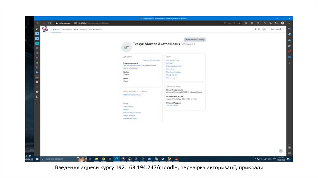Open the 'Журнал оцінок' report link

[x=172, y=78]
